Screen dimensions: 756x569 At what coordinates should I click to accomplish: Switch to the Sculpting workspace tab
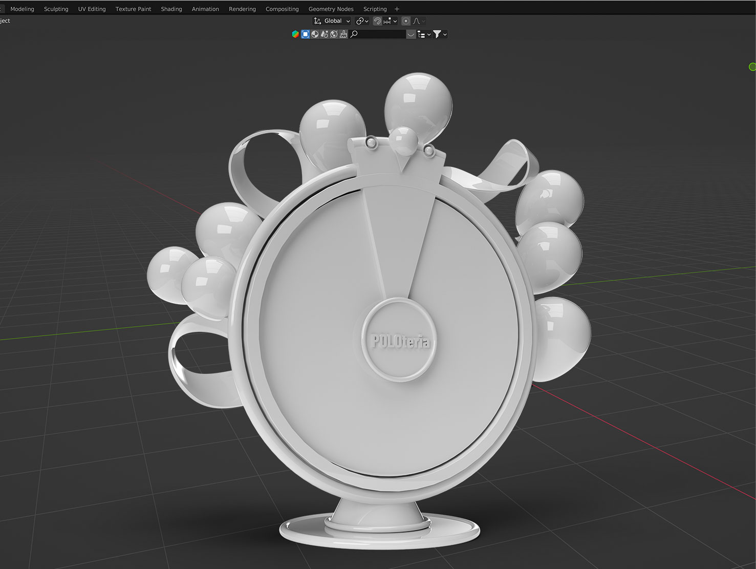(x=56, y=9)
